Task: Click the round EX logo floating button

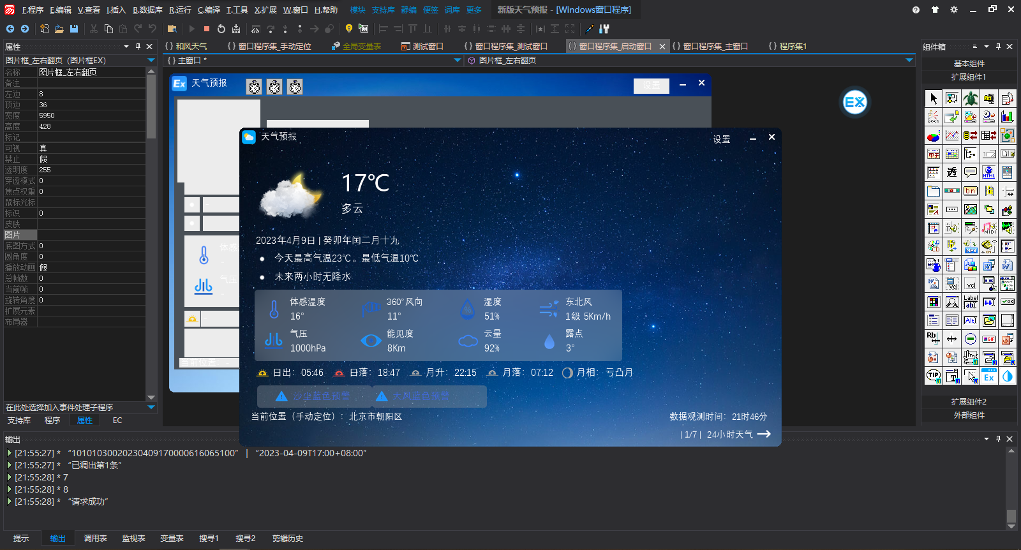Action: pyautogui.click(x=854, y=102)
